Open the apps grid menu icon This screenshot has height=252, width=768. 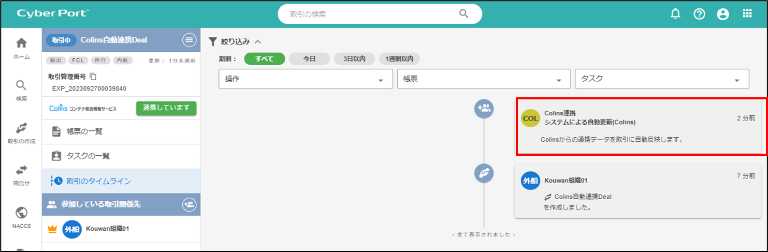[x=747, y=14]
